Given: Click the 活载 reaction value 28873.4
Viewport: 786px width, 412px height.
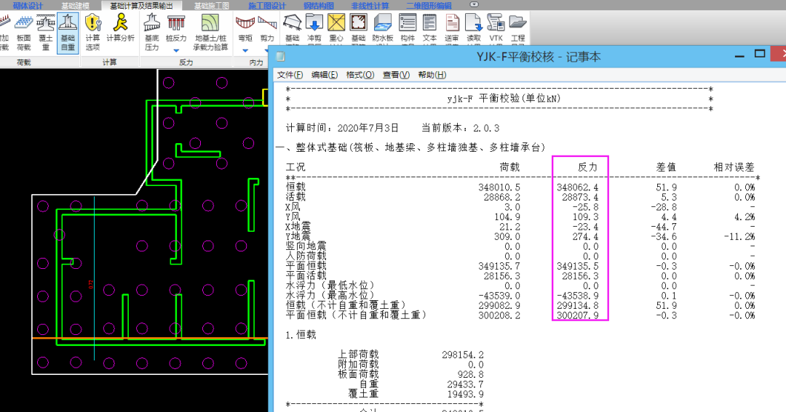Looking at the screenshot, I should tap(580, 197).
